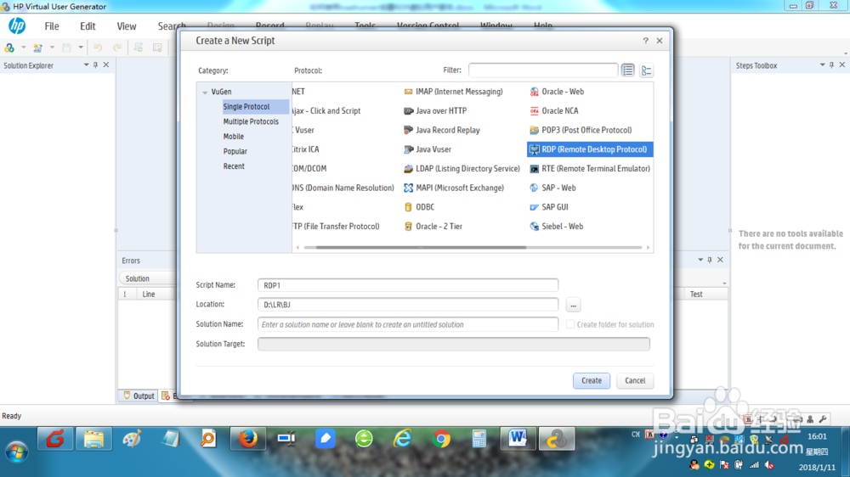Switch to the Output tab

pos(139,396)
